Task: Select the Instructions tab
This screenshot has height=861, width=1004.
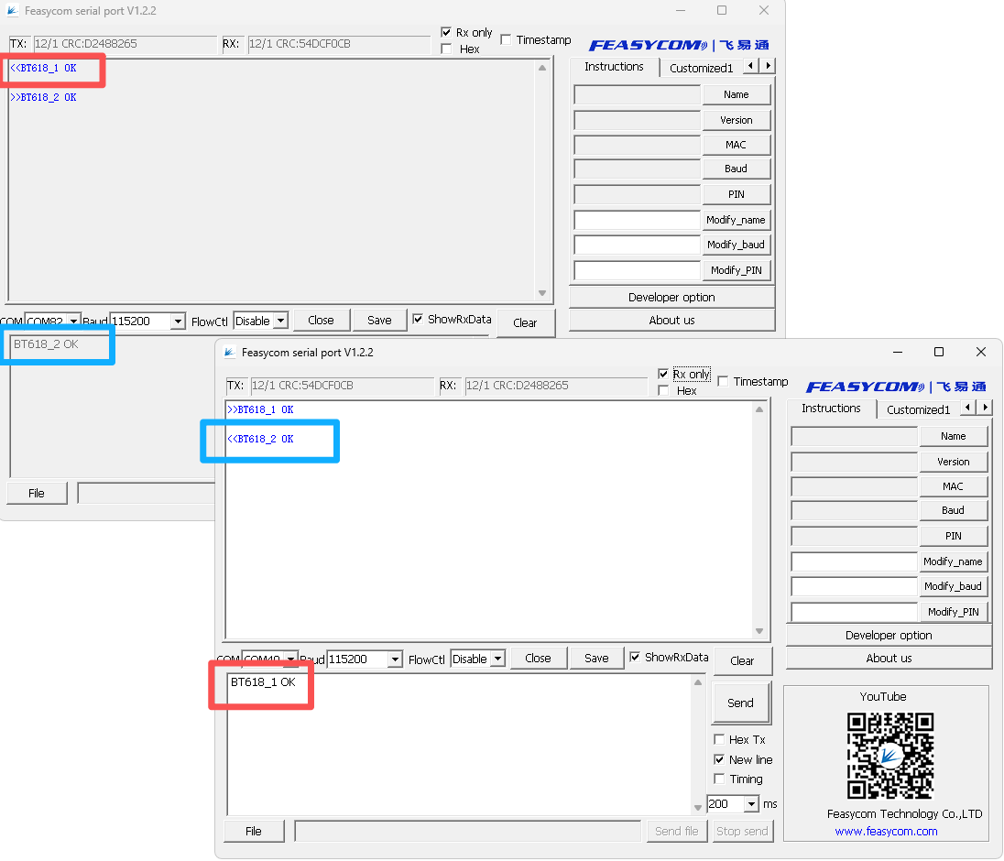Action: click(x=830, y=409)
